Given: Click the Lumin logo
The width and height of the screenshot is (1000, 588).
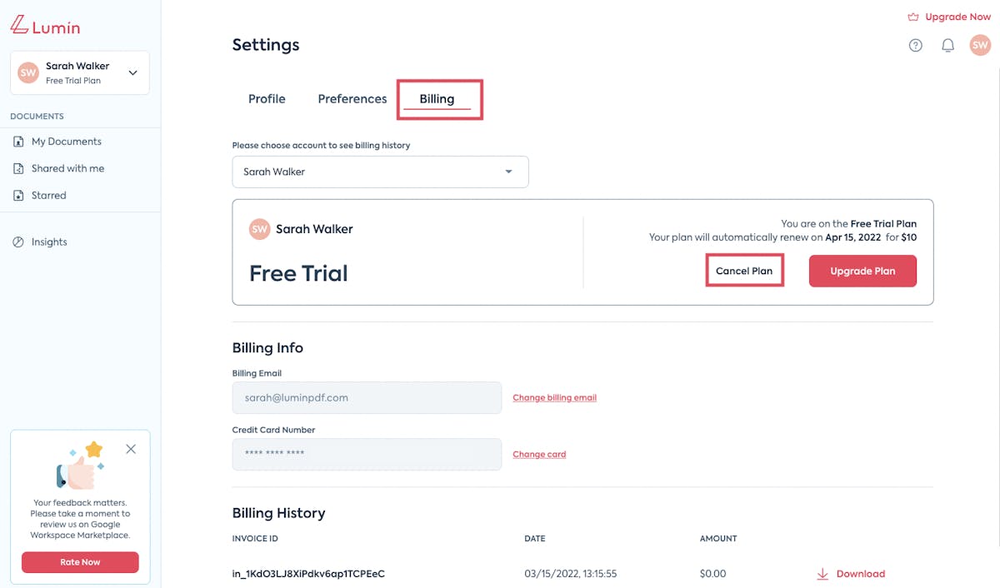Looking at the screenshot, I should click(x=46, y=26).
